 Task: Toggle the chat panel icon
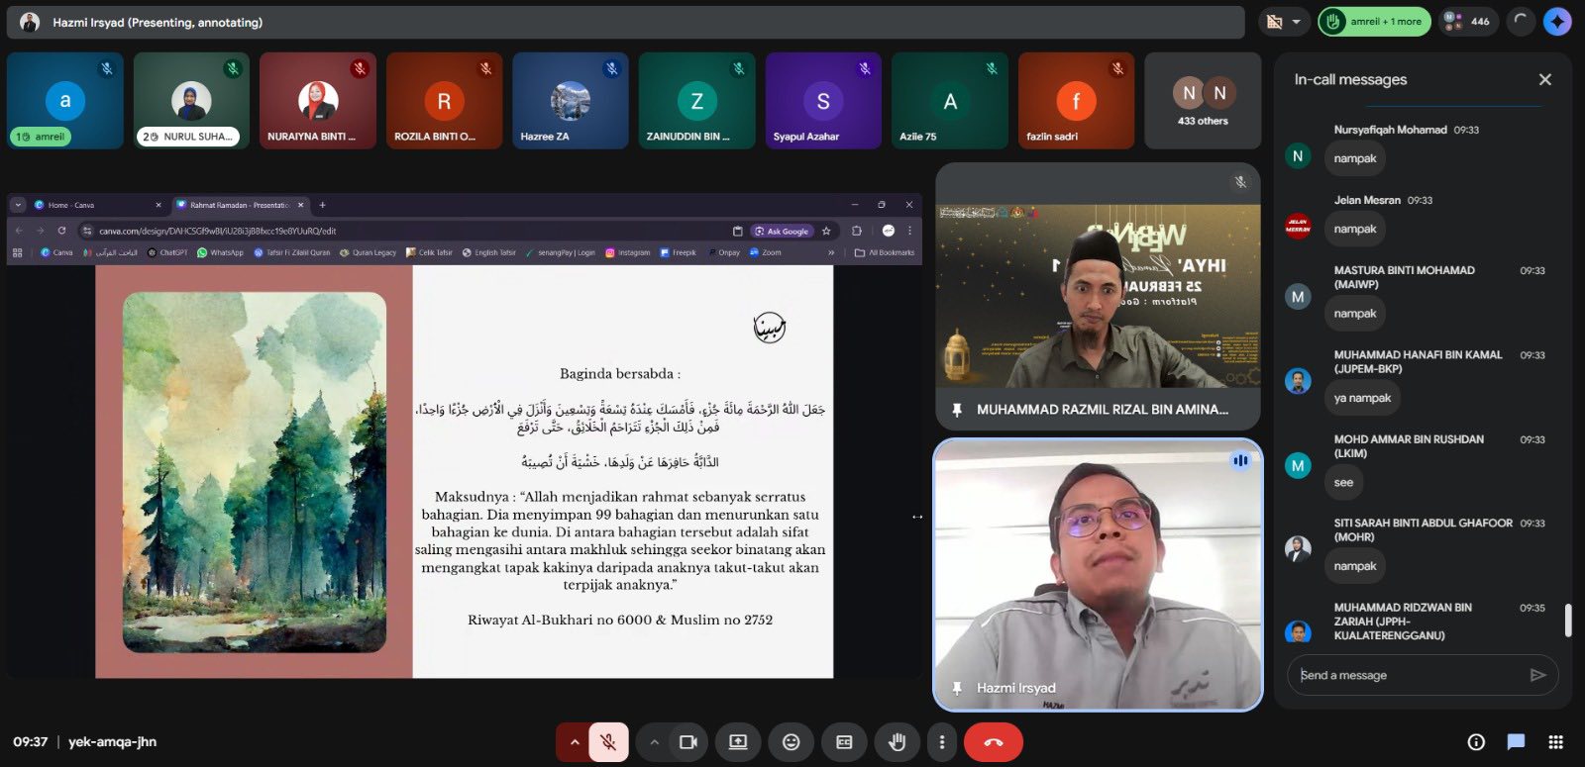point(1516,742)
